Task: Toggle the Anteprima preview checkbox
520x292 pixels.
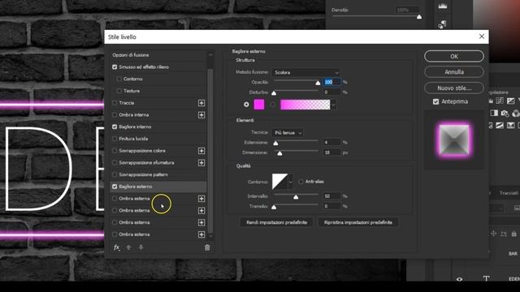Action: tap(435, 101)
